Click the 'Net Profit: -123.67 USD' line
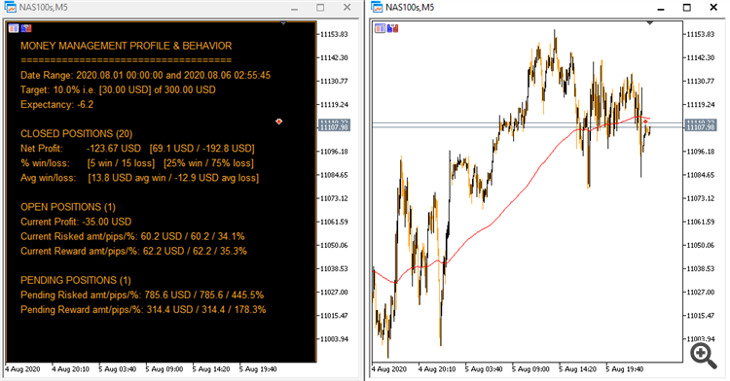The height and width of the screenshot is (381, 730). (x=137, y=149)
